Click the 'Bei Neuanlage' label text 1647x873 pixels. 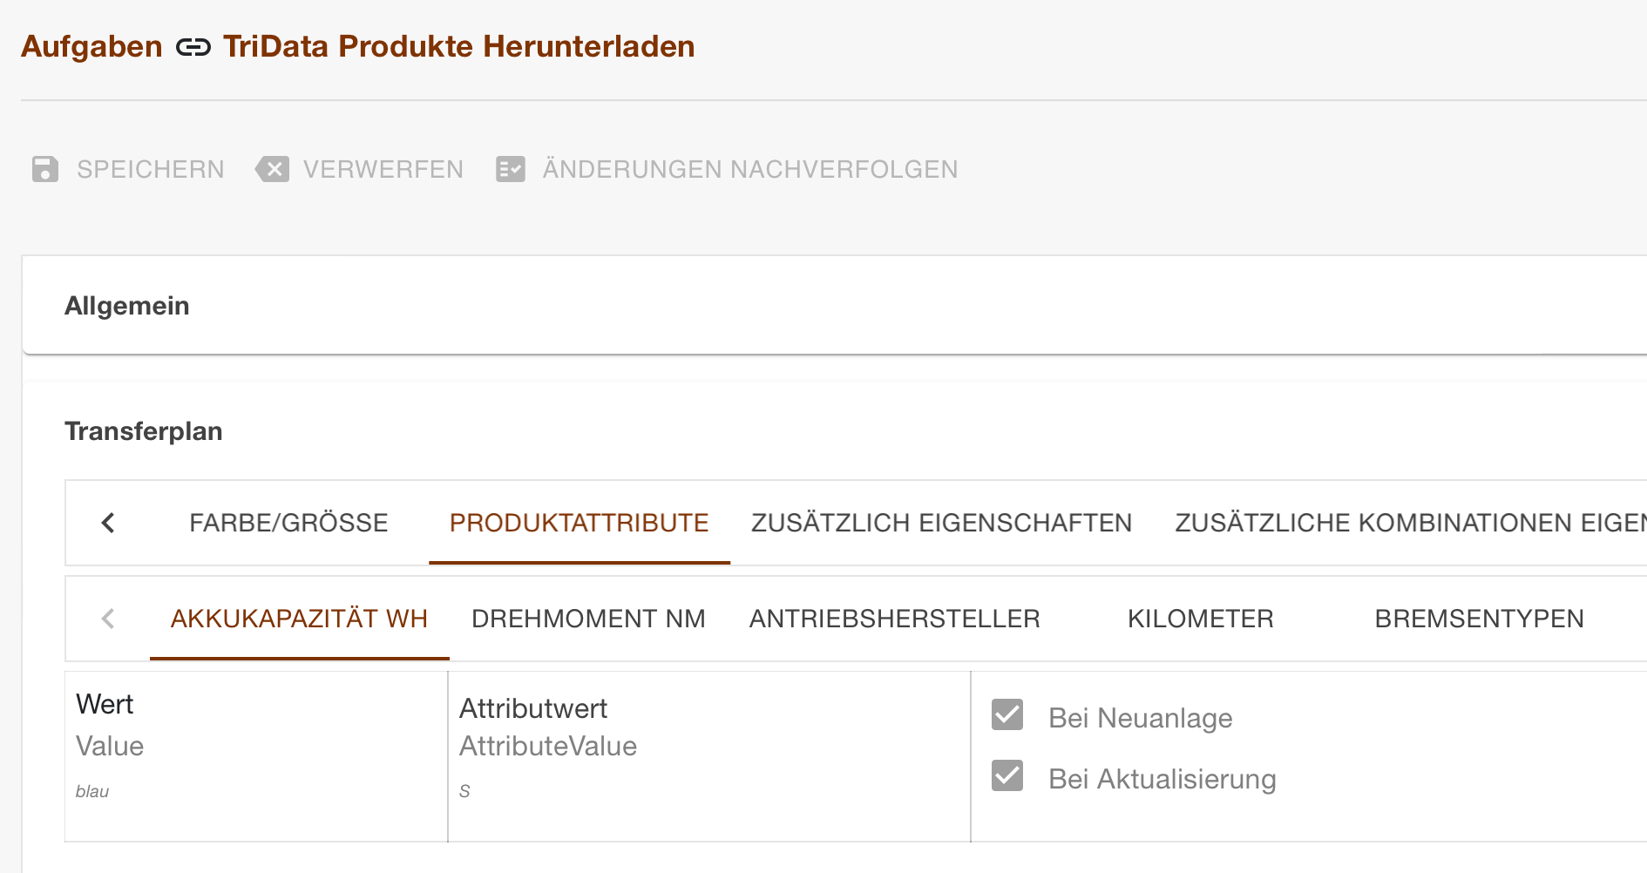click(x=1141, y=718)
